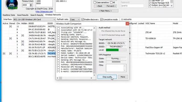Close the Wireless Audit Companion dialog
182x102 pixels.
(127, 24)
